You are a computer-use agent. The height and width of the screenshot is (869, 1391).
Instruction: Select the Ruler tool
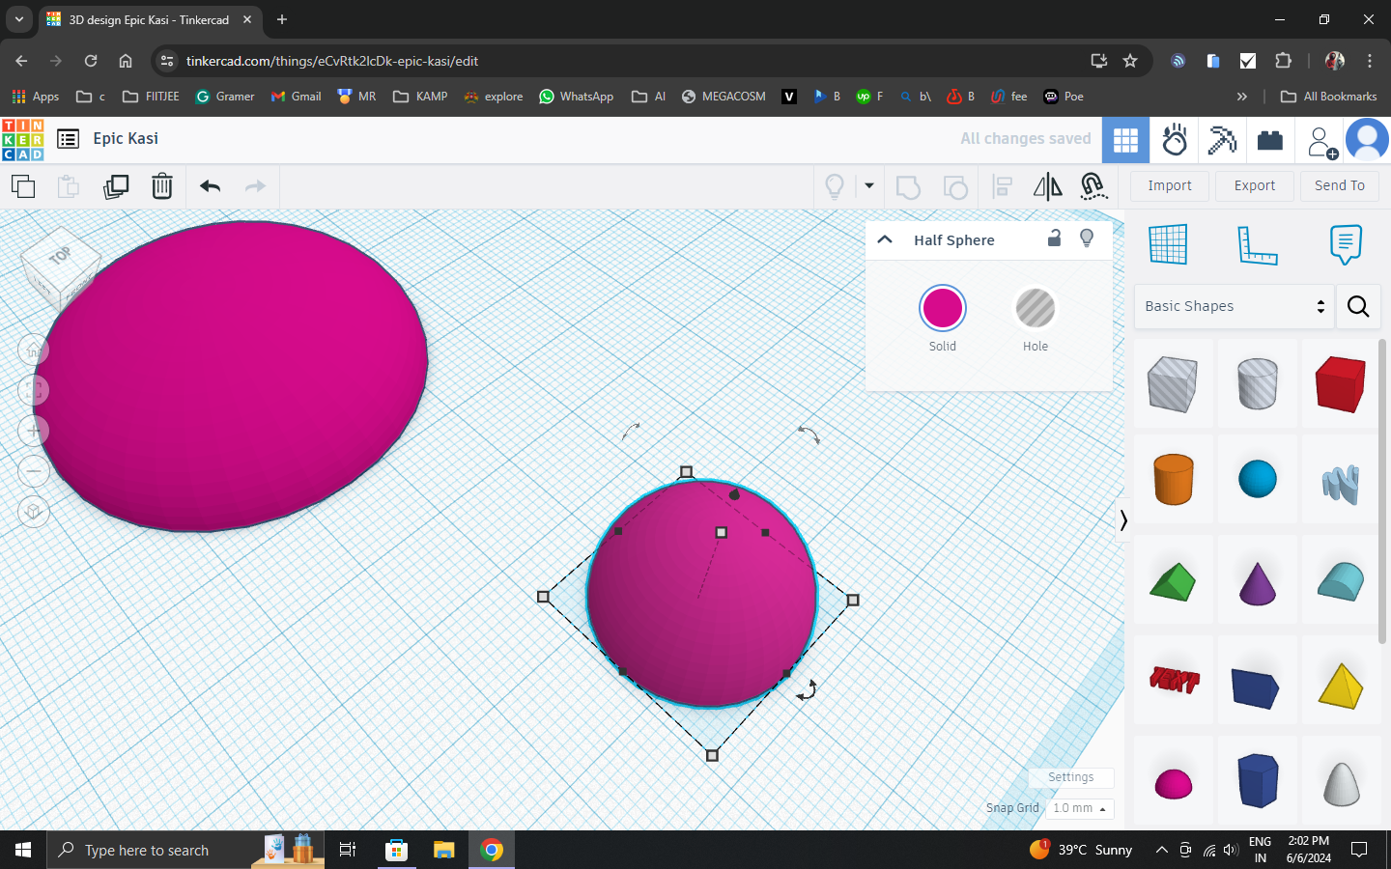click(x=1257, y=245)
